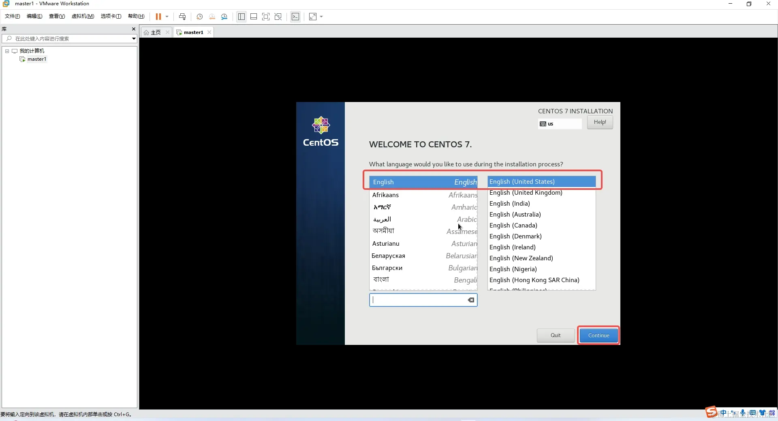This screenshot has height=421, width=778.
Task: Choose English (Australia) locale
Action: coord(541,215)
